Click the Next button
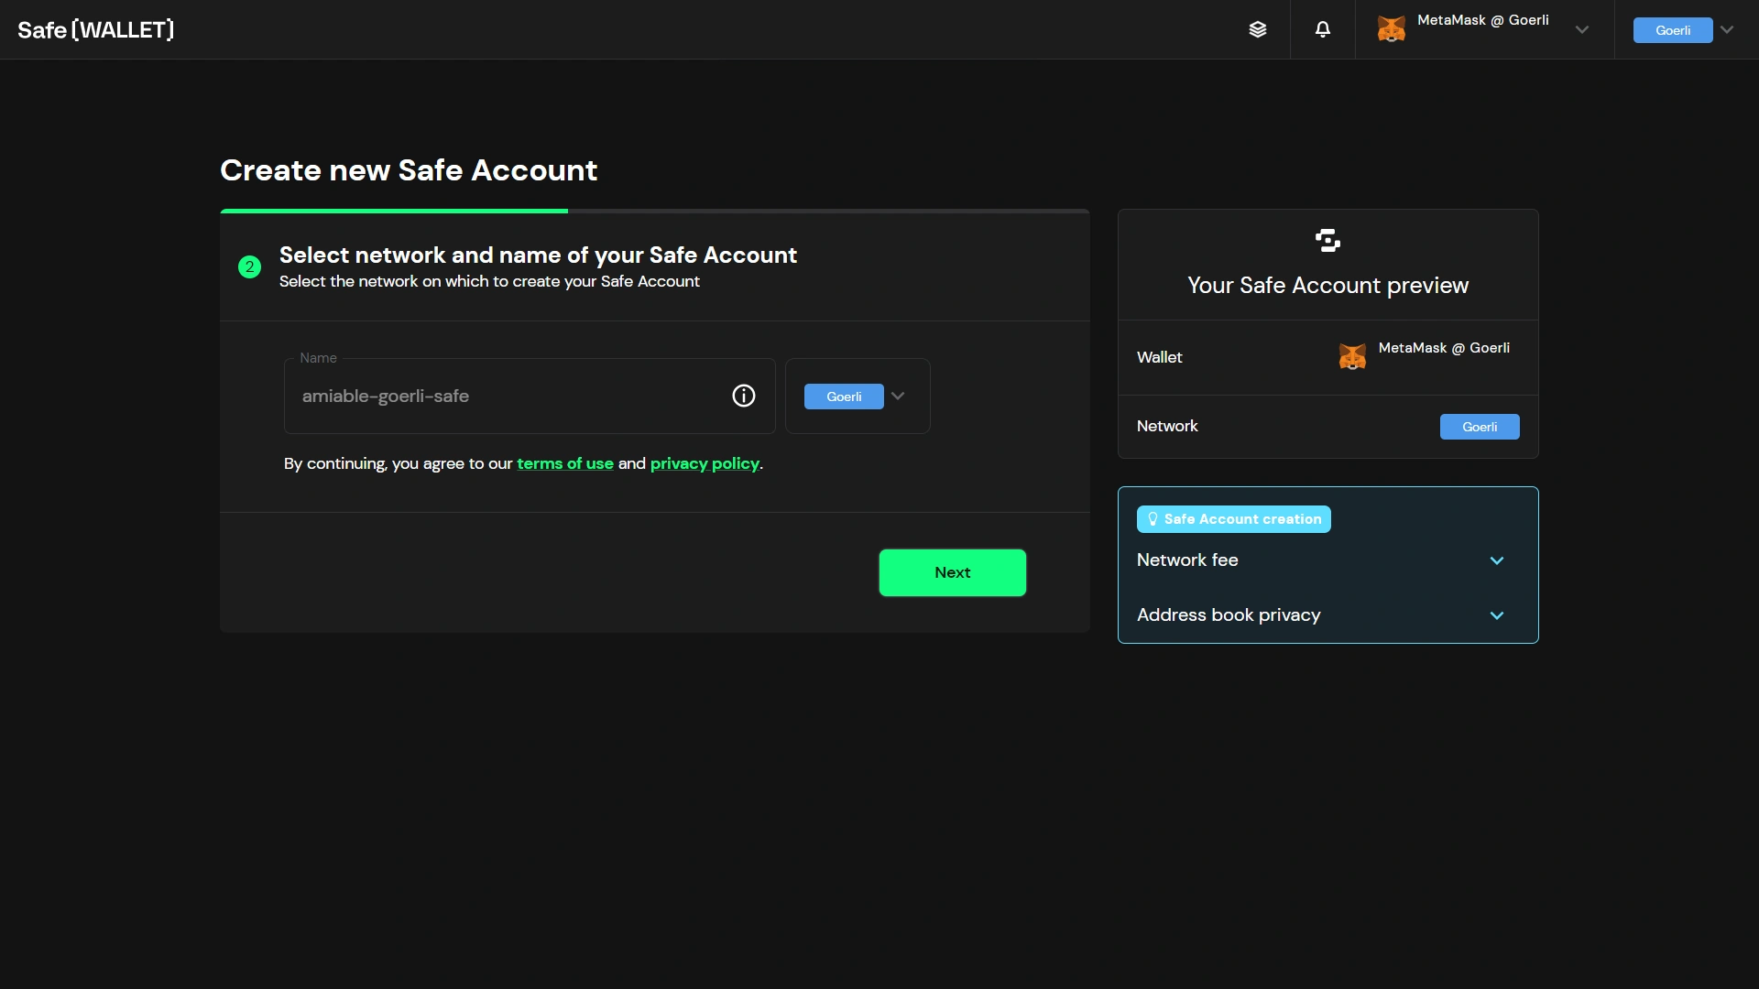1759x989 pixels. point(953,572)
